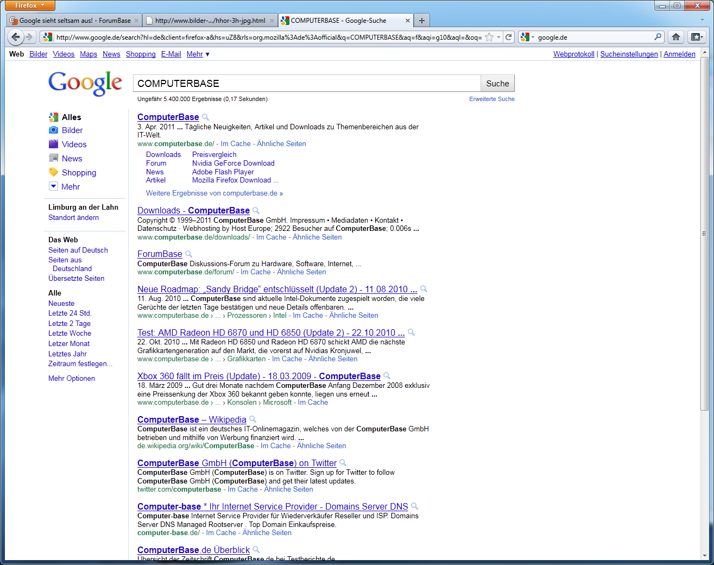Click the Google site icon in the address bar
Screen dimensions: 714x565
pos(48,37)
